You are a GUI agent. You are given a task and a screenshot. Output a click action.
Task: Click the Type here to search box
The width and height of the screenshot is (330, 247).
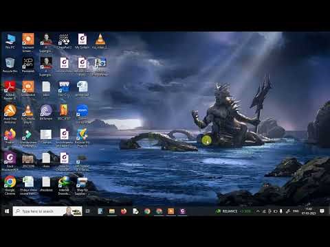pyautogui.click(x=47, y=211)
